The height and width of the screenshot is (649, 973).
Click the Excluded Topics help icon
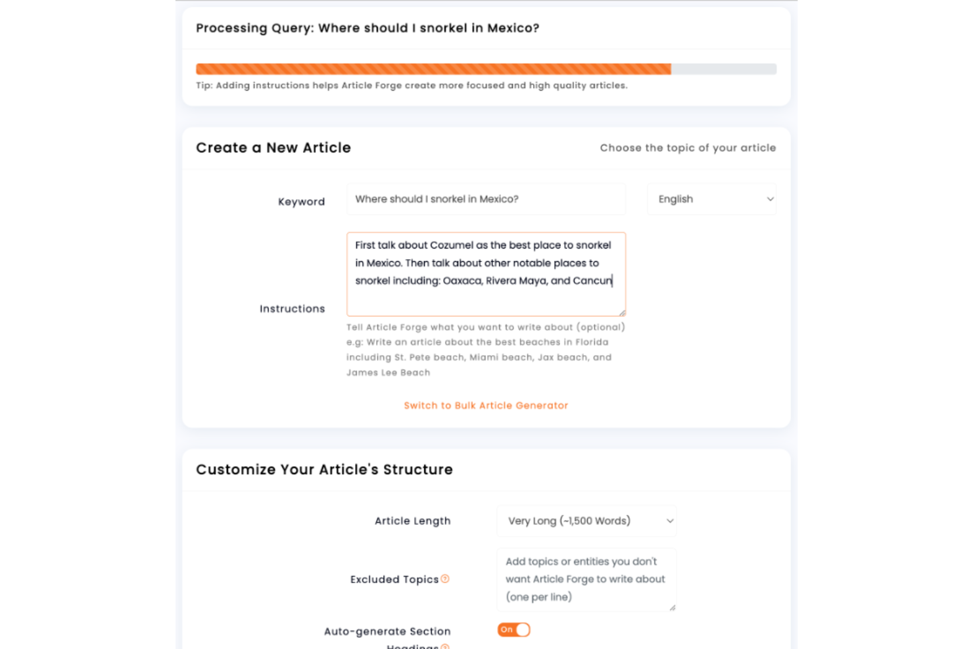(x=445, y=579)
